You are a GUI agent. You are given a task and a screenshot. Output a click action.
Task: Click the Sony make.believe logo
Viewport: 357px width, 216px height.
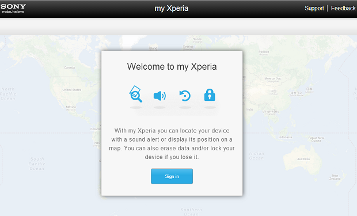pyautogui.click(x=13, y=9)
